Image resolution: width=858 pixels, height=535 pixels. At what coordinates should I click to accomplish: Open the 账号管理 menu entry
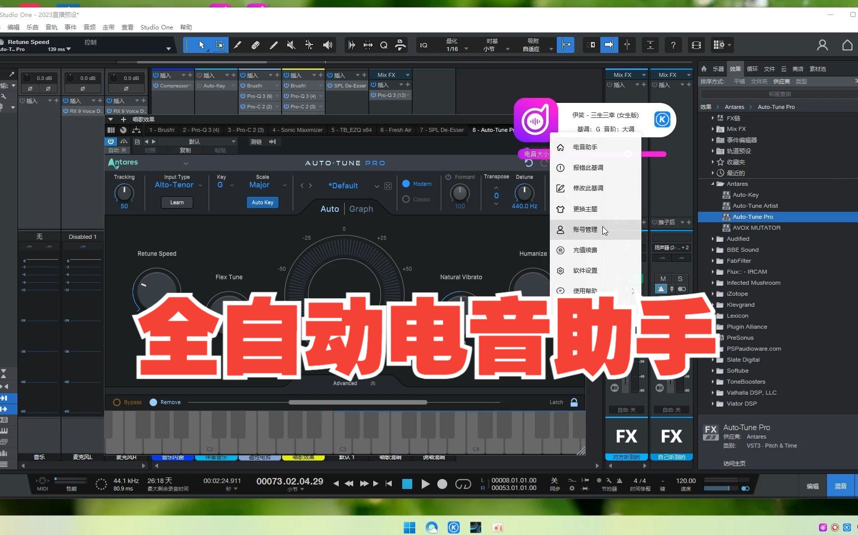pyautogui.click(x=595, y=229)
